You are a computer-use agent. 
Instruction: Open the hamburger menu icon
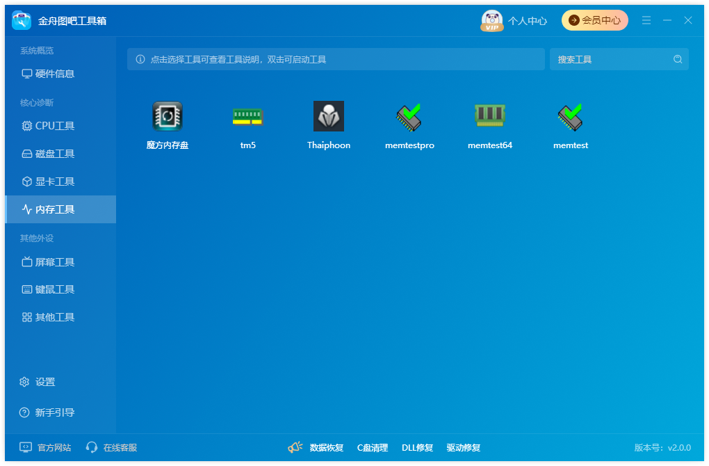pyautogui.click(x=646, y=20)
